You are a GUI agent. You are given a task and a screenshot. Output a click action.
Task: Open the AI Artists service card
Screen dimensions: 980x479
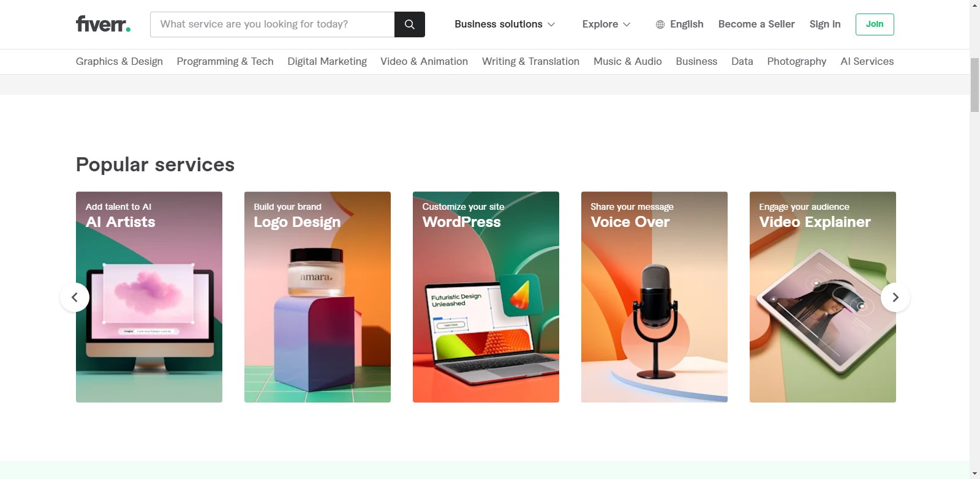click(149, 297)
